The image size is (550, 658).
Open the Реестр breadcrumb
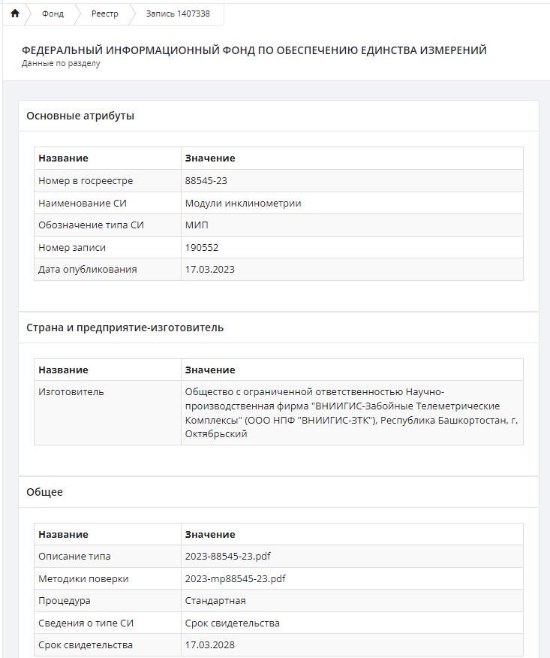coord(105,14)
